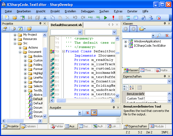Screen dimensions: 173x136
Task: Switch to the Dateien tab
Action: (x=29, y=126)
